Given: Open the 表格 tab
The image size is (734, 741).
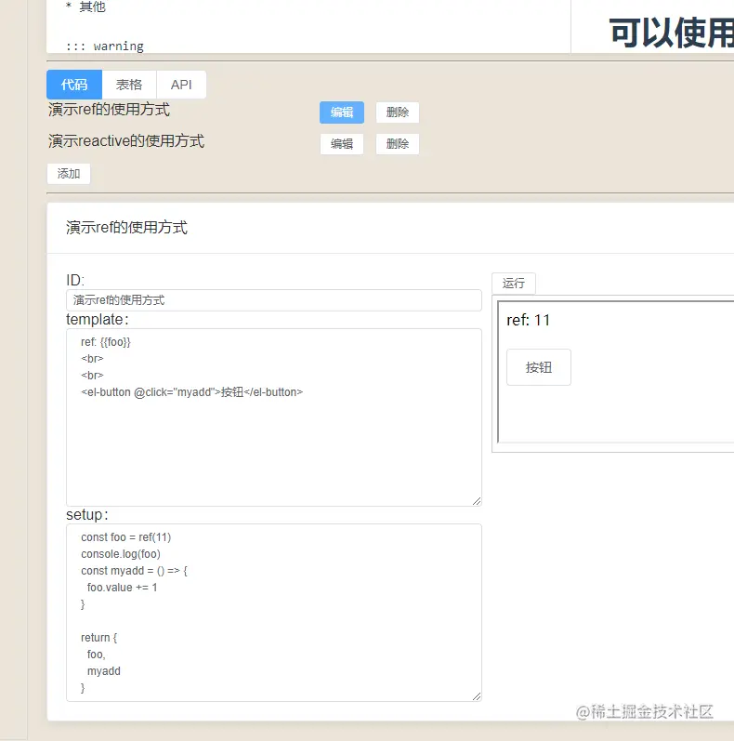Looking at the screenshot, I should (x=129, y=85).
